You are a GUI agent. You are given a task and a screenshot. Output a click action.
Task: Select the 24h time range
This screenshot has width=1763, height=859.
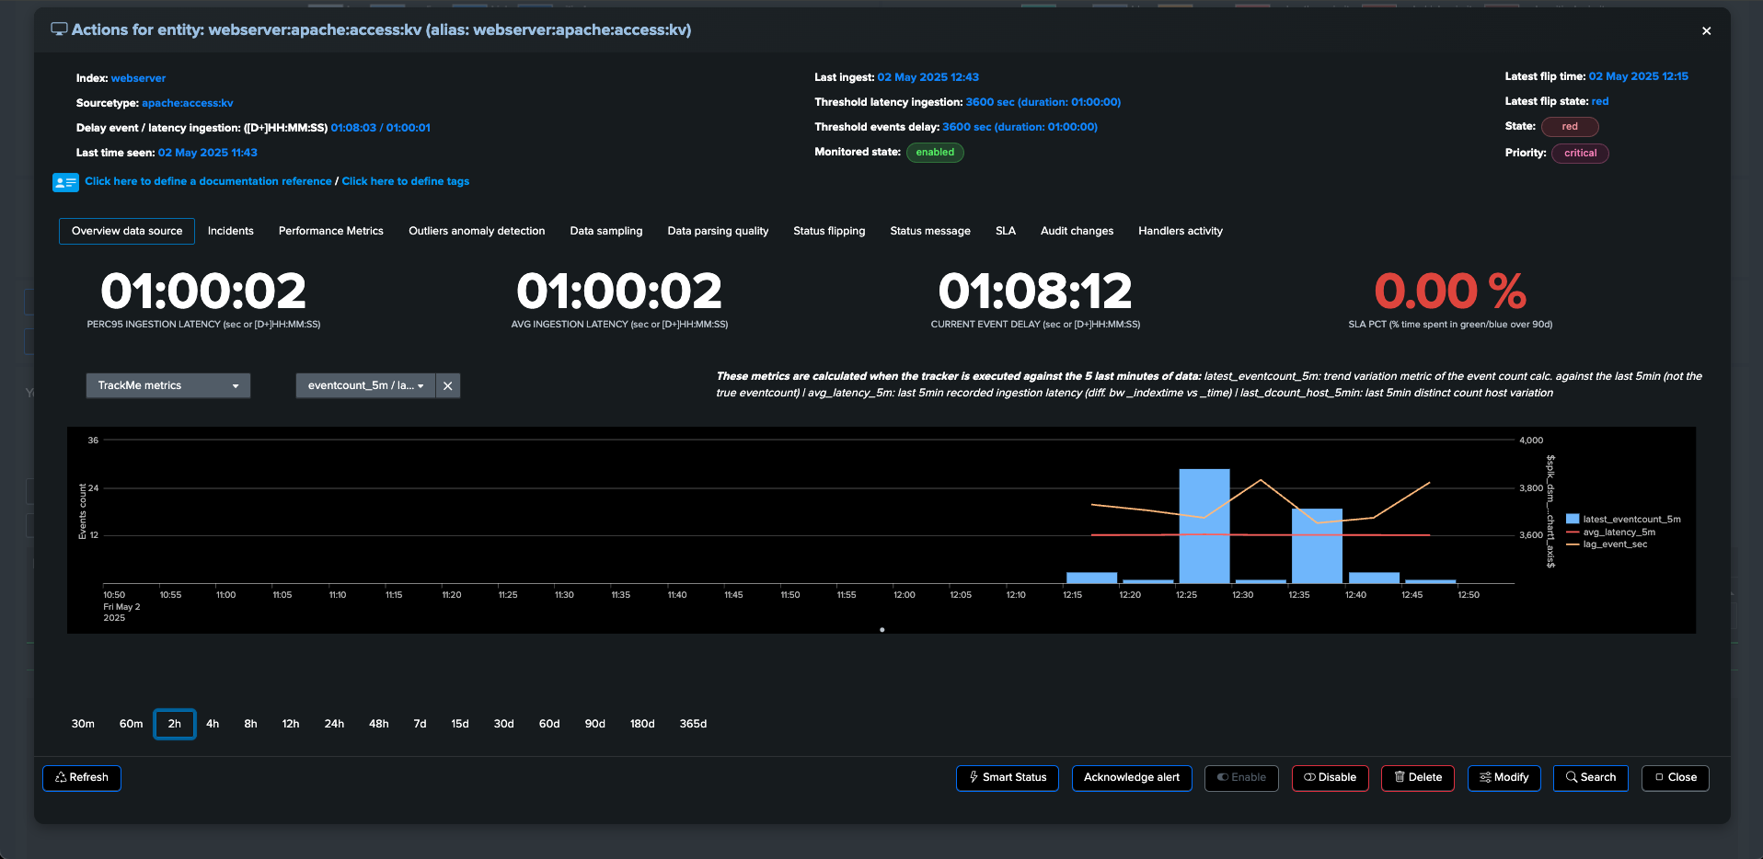click(x=334, y=724)
